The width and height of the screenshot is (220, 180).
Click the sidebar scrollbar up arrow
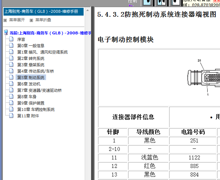pyautogui.click(x=88, y=10)
